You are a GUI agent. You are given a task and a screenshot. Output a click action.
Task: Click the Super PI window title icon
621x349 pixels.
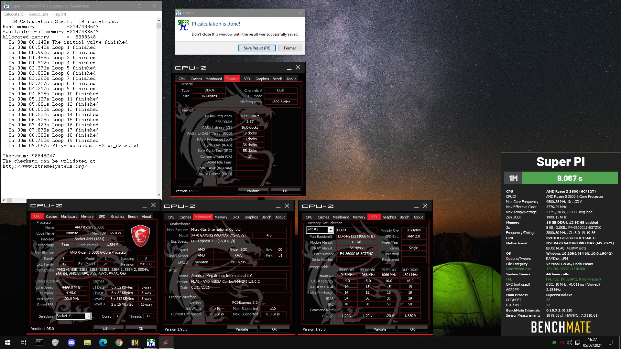click(6, 6)
